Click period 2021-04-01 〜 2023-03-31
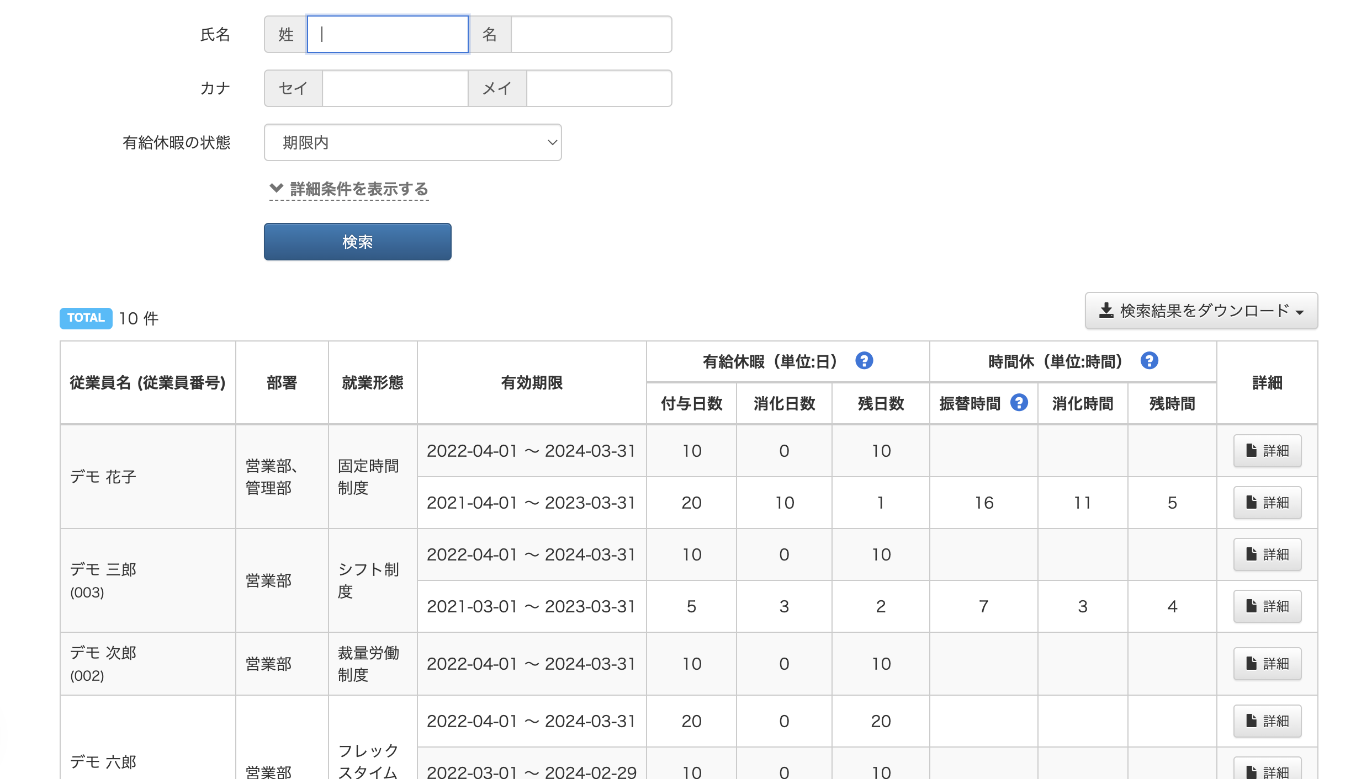Image resolution: width=1356 pixels, height=779 pixels. (x=531, y=503)
